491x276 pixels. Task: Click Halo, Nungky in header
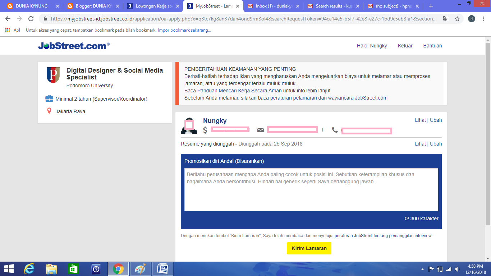[372, 46]
